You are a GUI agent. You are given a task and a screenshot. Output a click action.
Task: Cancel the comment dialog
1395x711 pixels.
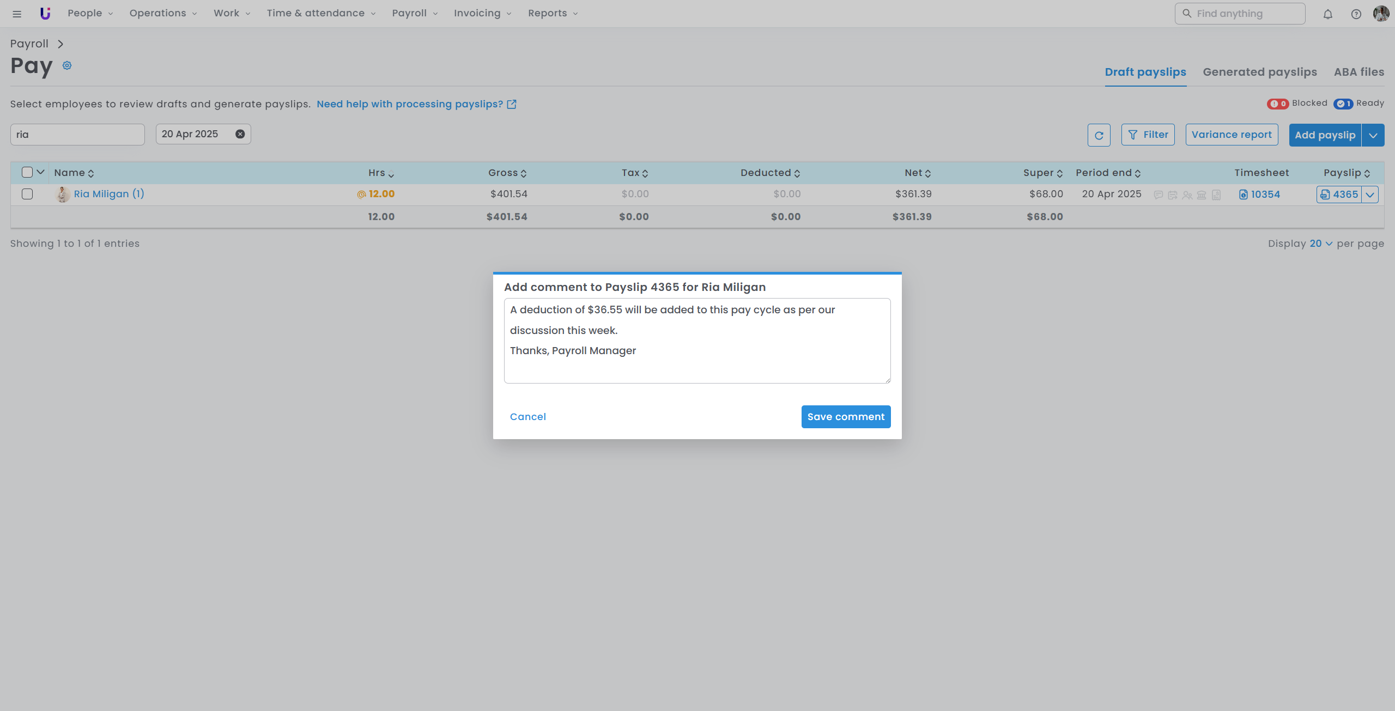point(527,417)
